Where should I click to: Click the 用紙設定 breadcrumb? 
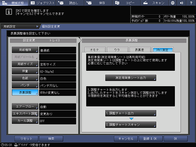click(20, 27)
